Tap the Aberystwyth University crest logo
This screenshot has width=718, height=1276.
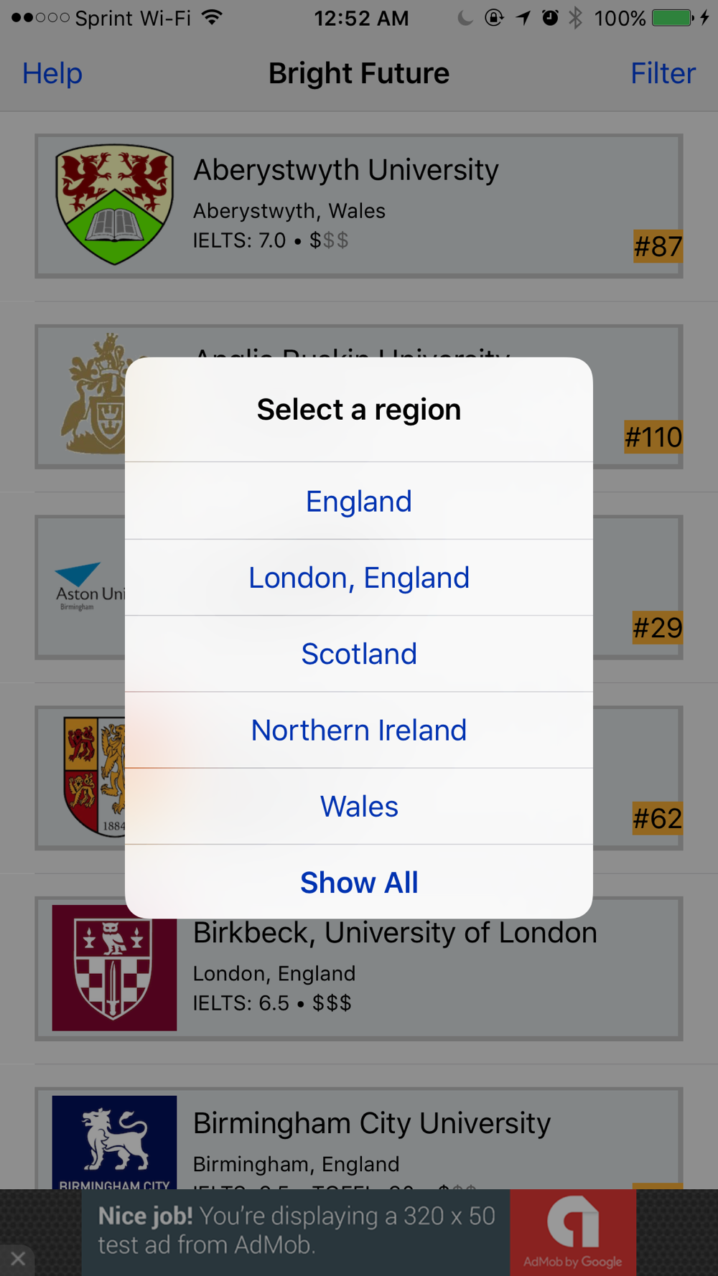tap(114, 205)
